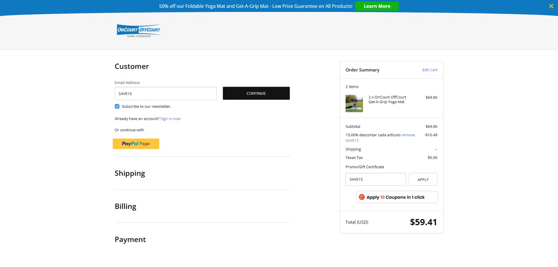Click Apply 10 Coupons in 1 click

[x=397, y=197]
